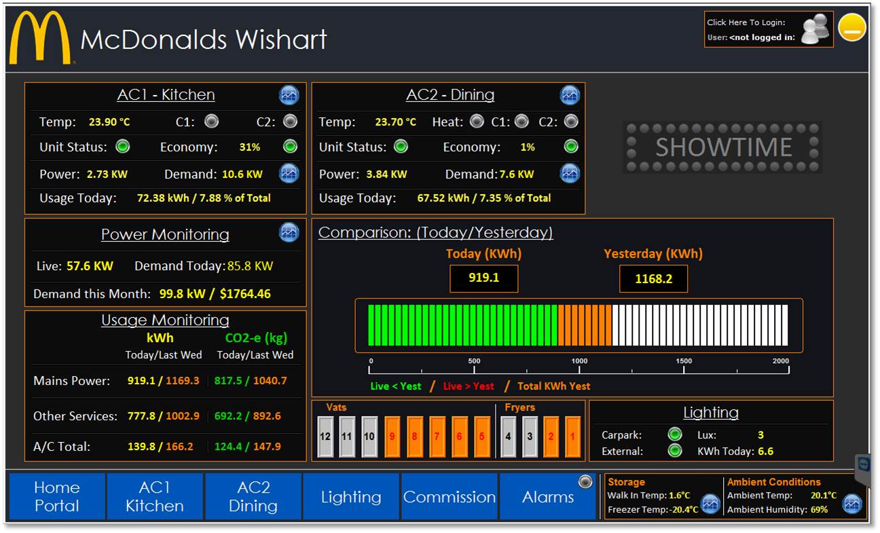This screenshot has height=533, width=880.
Task: Select orange Vat 7 indicator
Action: click(437, 437)
